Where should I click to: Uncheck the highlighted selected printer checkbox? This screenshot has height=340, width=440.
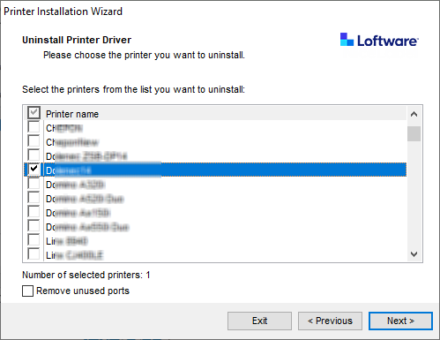[34, 169]
